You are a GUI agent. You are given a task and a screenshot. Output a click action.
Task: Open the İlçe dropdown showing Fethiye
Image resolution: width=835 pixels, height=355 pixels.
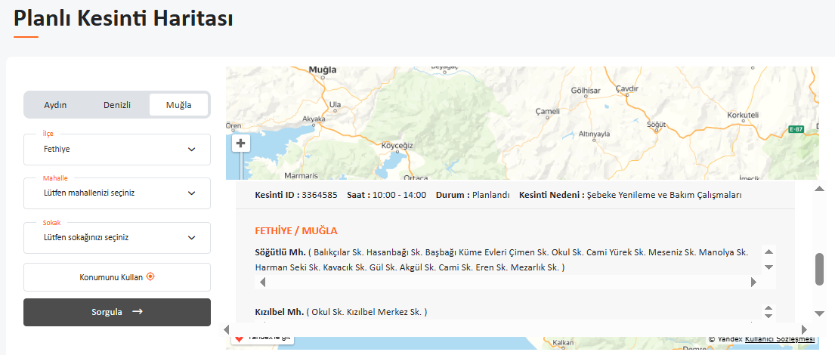[117, 150]
